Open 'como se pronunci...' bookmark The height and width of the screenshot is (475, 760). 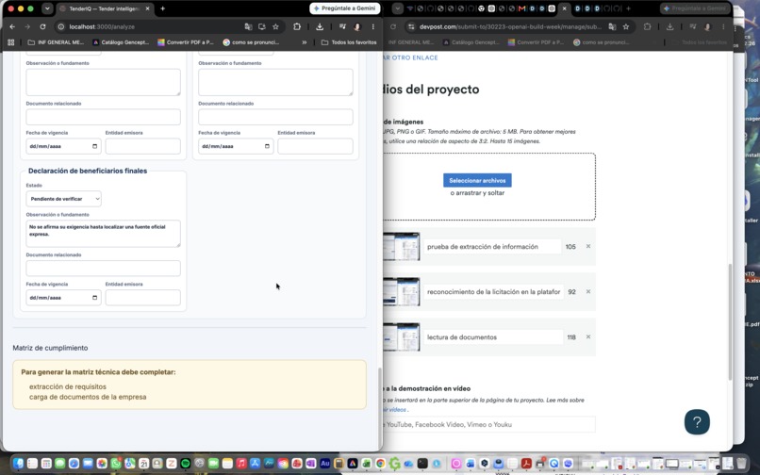pos(251,42)
